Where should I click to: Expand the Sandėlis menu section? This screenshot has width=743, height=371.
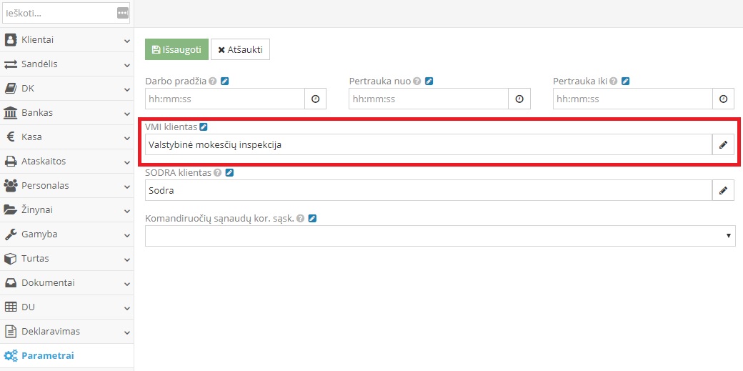pos(66,64)
